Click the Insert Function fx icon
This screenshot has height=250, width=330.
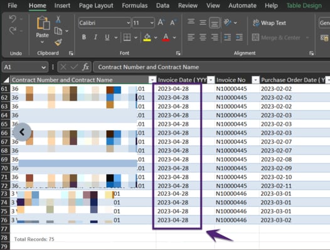click(x=85, y=67)
